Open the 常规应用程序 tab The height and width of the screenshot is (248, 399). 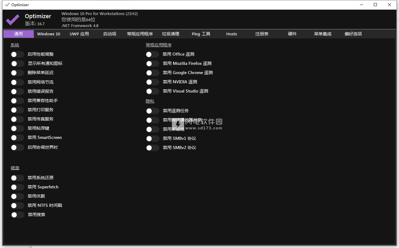(x=140, y=34)
